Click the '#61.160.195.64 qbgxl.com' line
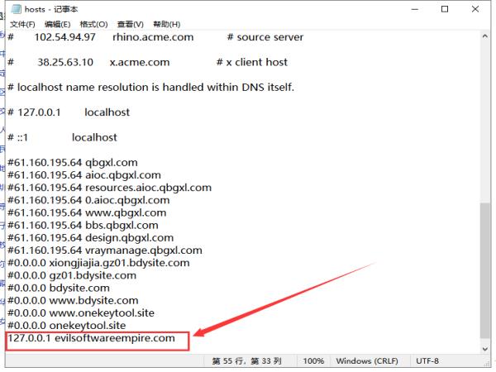Image resolution: width=496 pixels, height=372 pixels. (73, 163)
